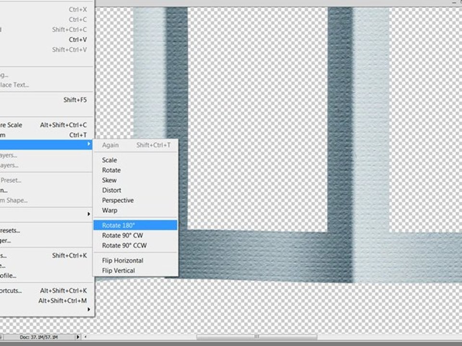Click the 'resets...' menu item

coord(46,230)
